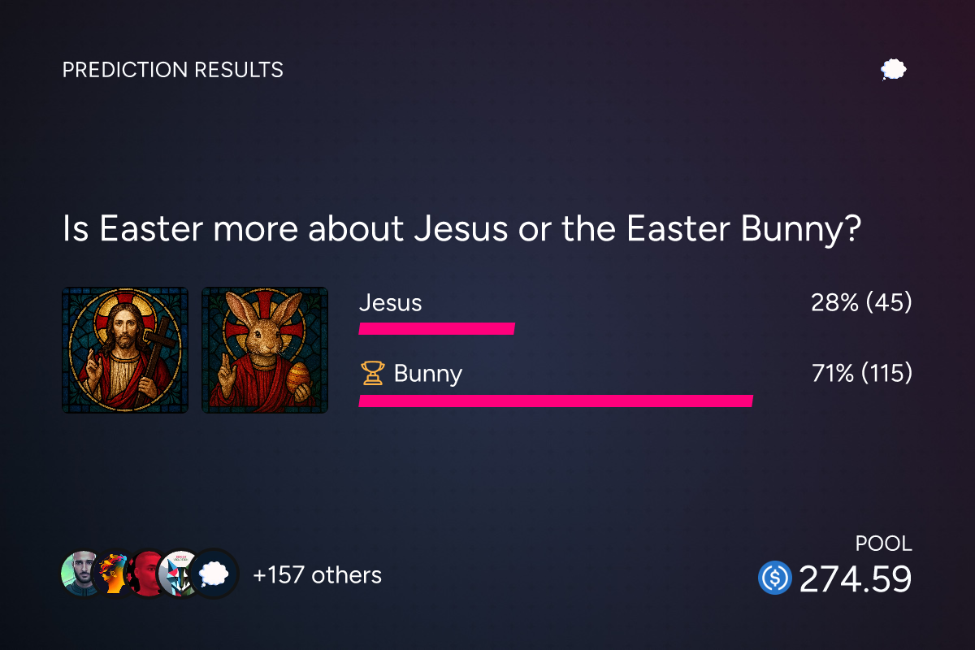Select the Bunny stained-glass thumbnail
The width and height of the screenshot is (975, 650).
click(x=265, y=350)
